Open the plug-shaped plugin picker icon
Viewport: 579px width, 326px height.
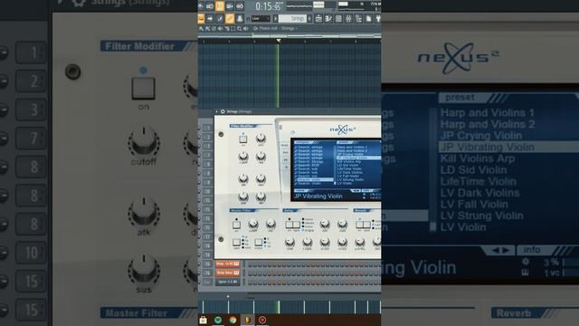(x=378, y=18)
